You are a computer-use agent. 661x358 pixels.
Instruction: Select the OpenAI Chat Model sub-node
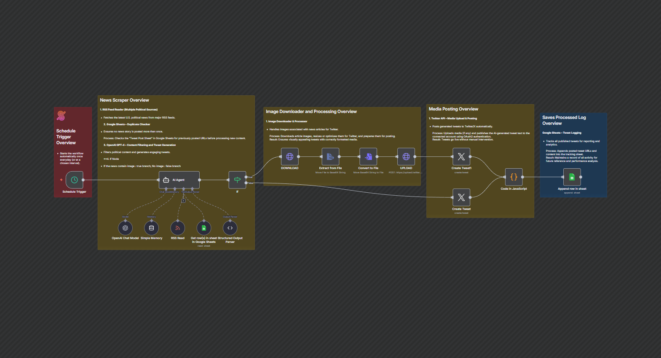125,228
